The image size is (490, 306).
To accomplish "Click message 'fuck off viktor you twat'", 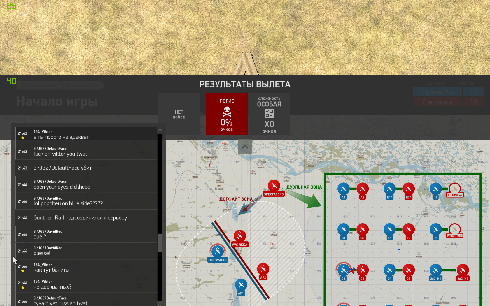I will [86, 151].
